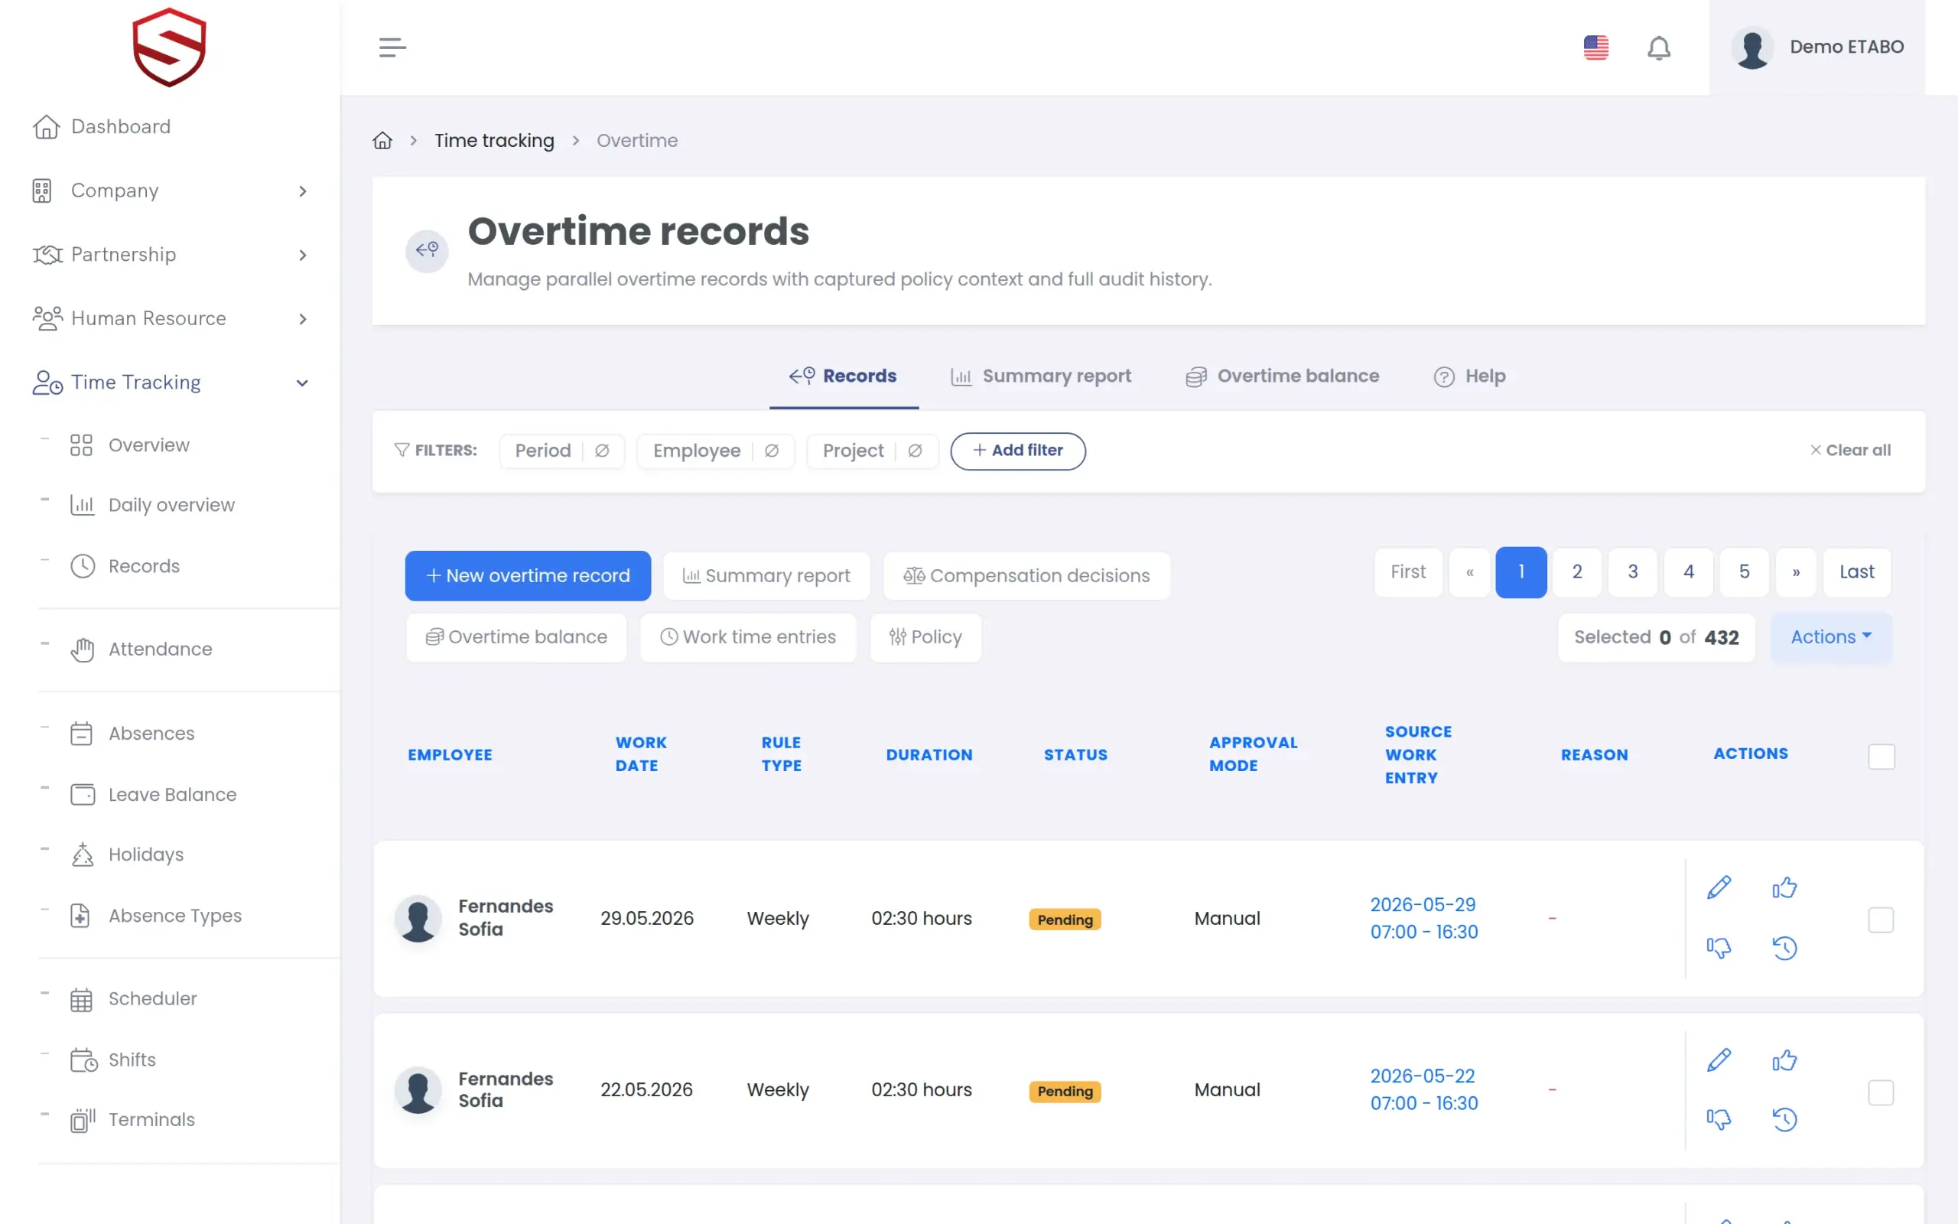
Task: Open Work time entries
Action: 749,637
